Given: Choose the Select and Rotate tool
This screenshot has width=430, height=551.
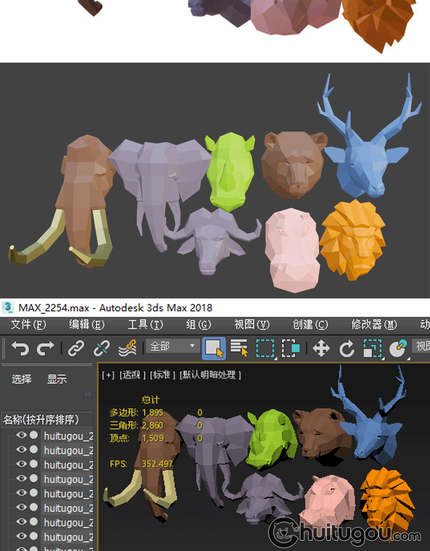Looking at the screenshot, I should 347,348.
